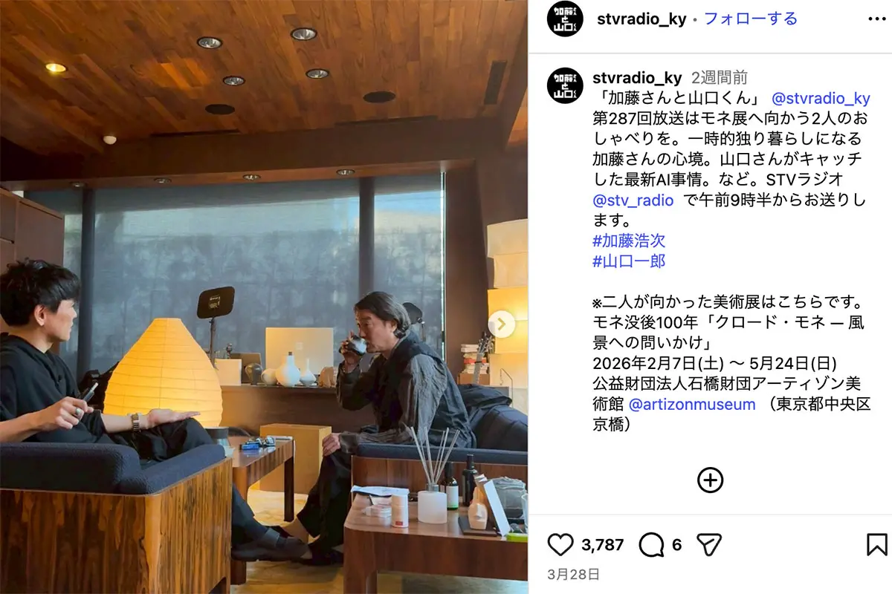This screenshot has width=892, height=594.
Task: View the list of 3,787 likes
Action: (x=602, y=545)
